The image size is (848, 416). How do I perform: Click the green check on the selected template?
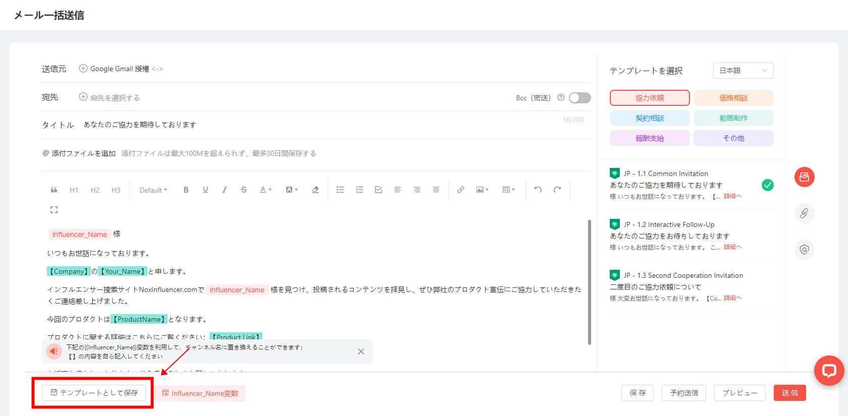click(768, 185)
